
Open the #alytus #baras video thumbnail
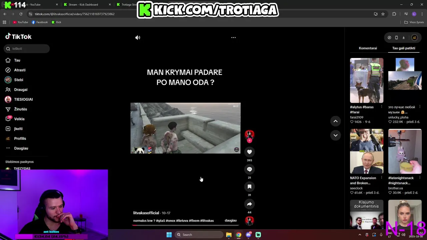[367, 80]
